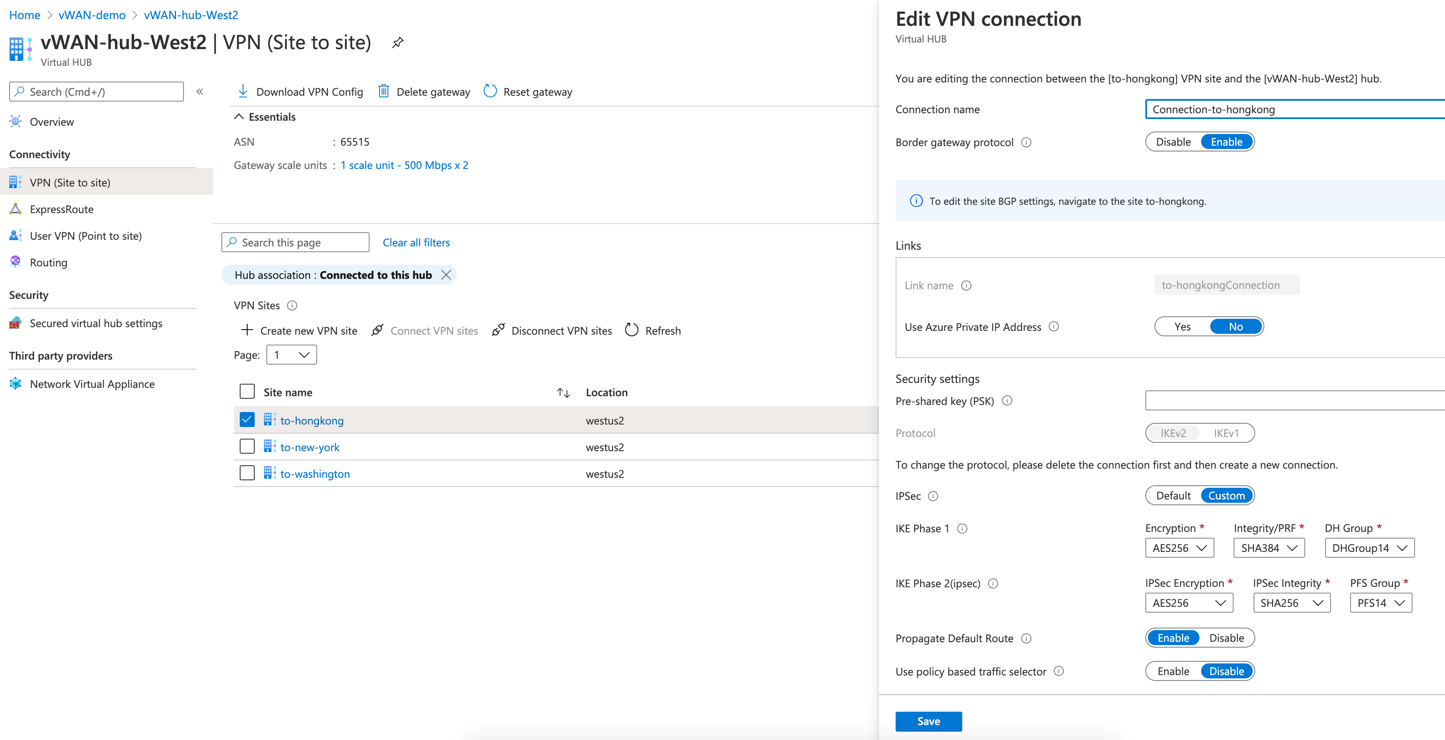Check the to-new-york site checkbox
The width and height of the screenshot is (1445, 740).
click(247, 447)
